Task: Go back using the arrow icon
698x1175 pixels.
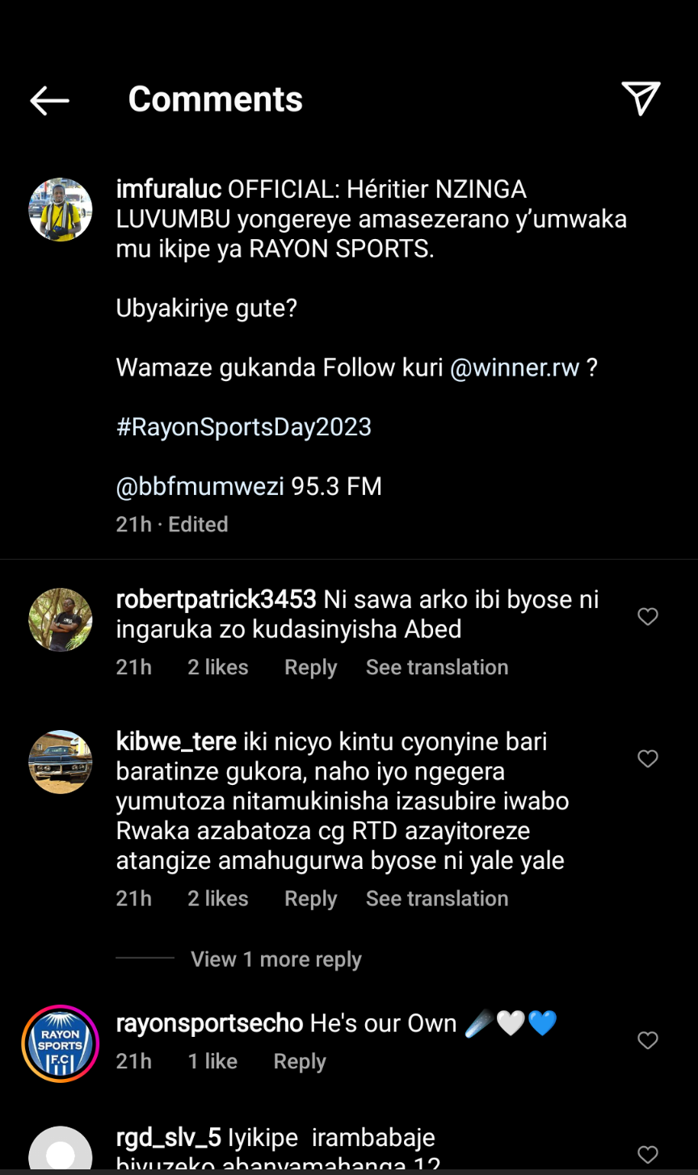Action: (x=49, y=100)
